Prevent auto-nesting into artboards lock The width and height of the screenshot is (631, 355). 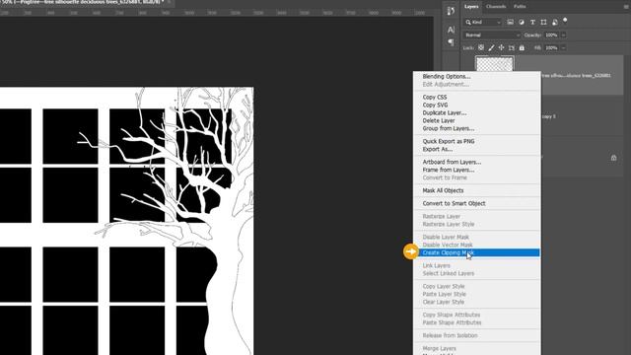512,48
